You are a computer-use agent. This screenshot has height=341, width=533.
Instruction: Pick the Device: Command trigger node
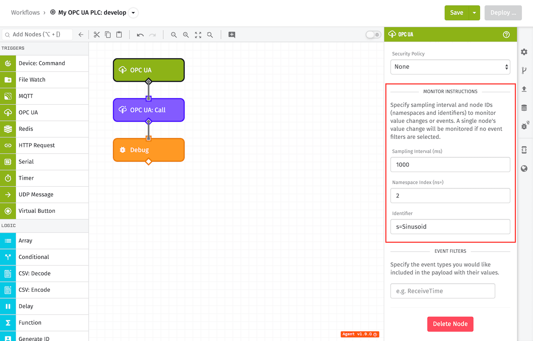44,63
